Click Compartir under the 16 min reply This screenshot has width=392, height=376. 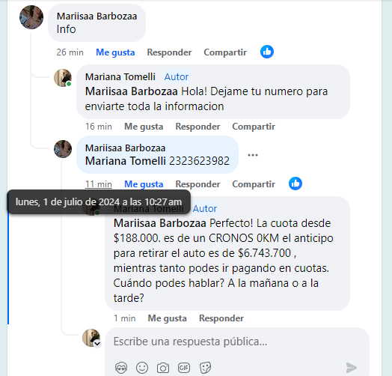(x=254, y=127)
